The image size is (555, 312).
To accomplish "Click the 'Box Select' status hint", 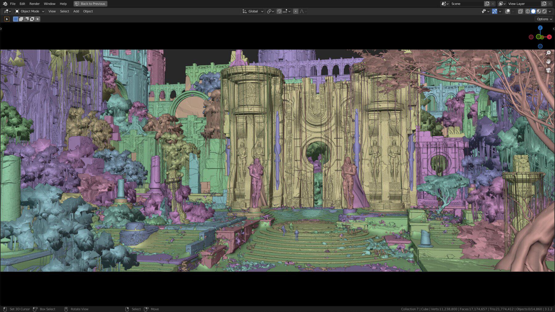I will click(47, 309).
